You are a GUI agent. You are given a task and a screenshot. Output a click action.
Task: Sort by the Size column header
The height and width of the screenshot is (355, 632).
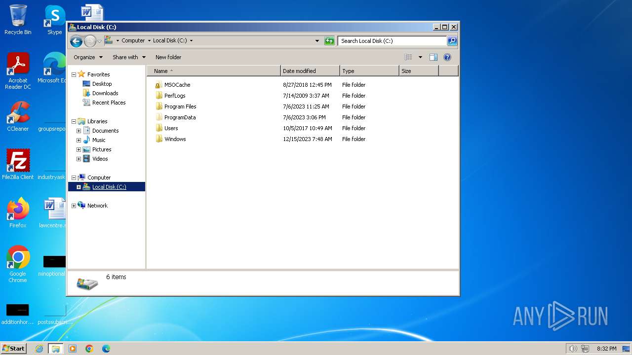click(x=419, y=71)
